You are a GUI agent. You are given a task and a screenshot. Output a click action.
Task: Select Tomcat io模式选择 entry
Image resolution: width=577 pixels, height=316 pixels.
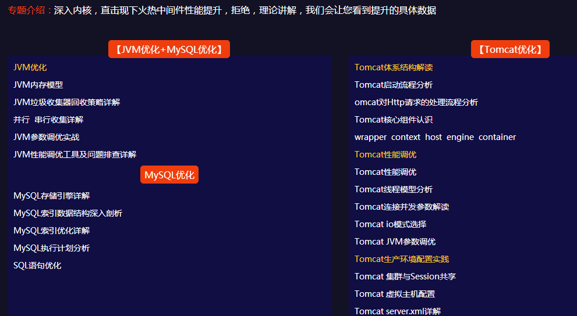(390, 224)
